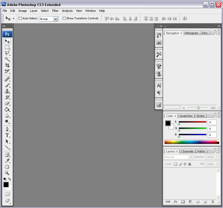Screen dimensions: 223x208
Task: Open the Image menu
Action: tap(23, 11)
